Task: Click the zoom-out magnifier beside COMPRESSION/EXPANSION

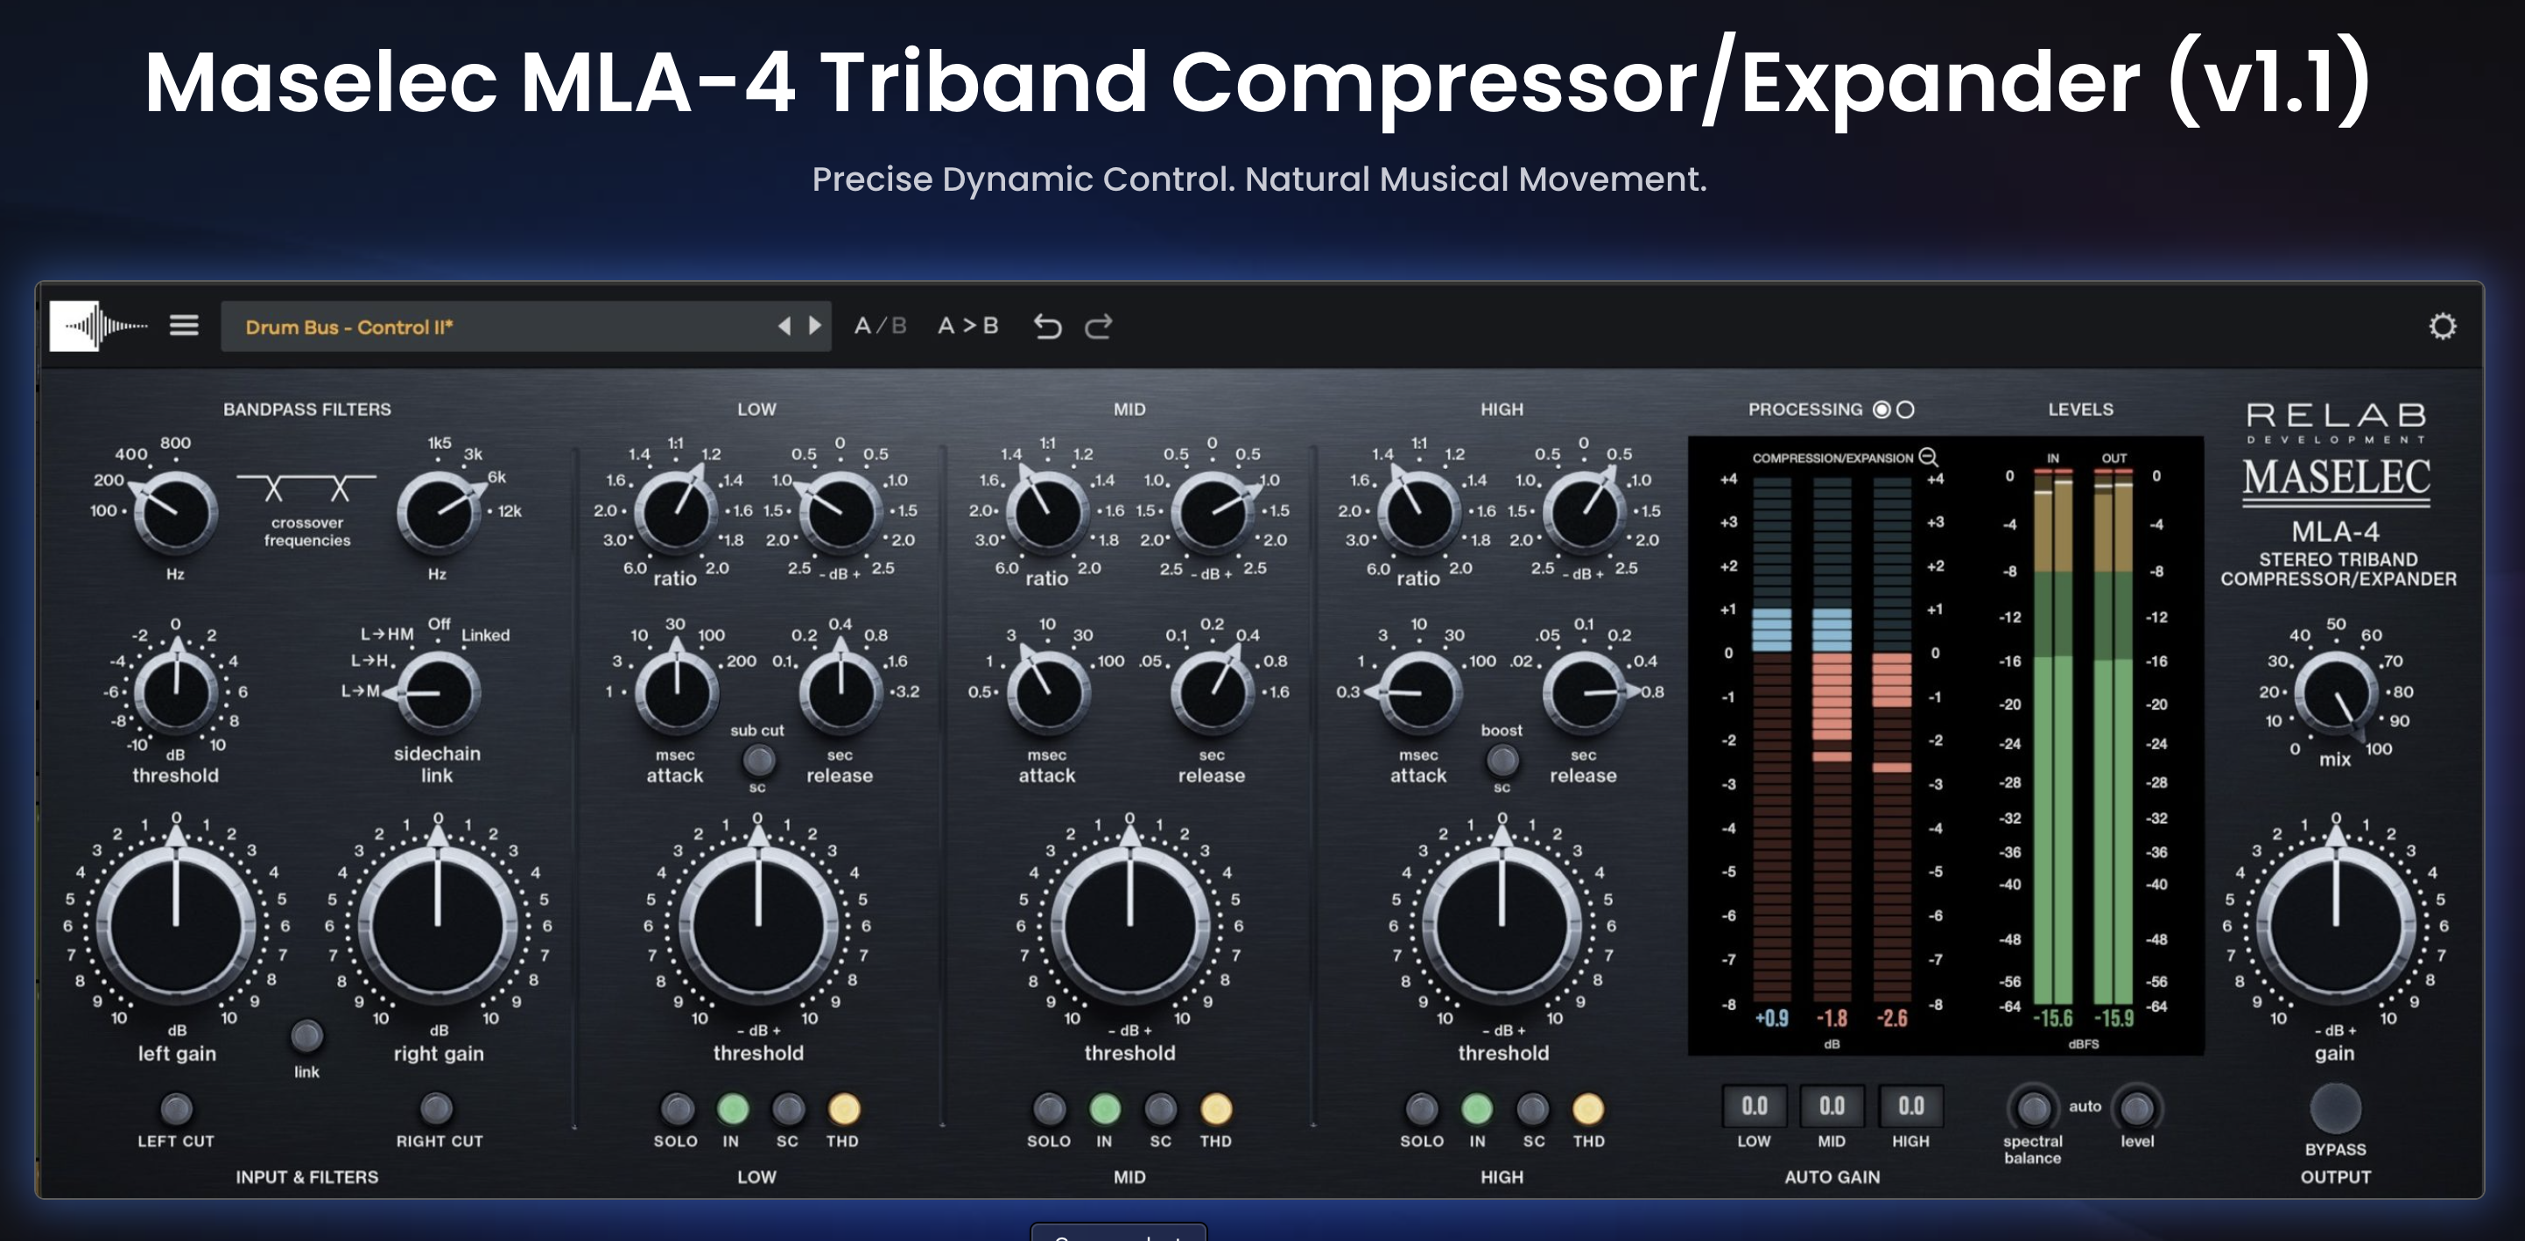Action: click(1928, 458)
